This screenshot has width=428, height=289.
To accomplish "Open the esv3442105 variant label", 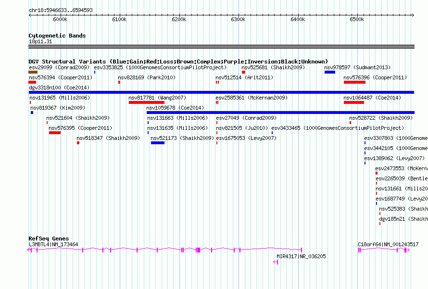I will point(396,148).
